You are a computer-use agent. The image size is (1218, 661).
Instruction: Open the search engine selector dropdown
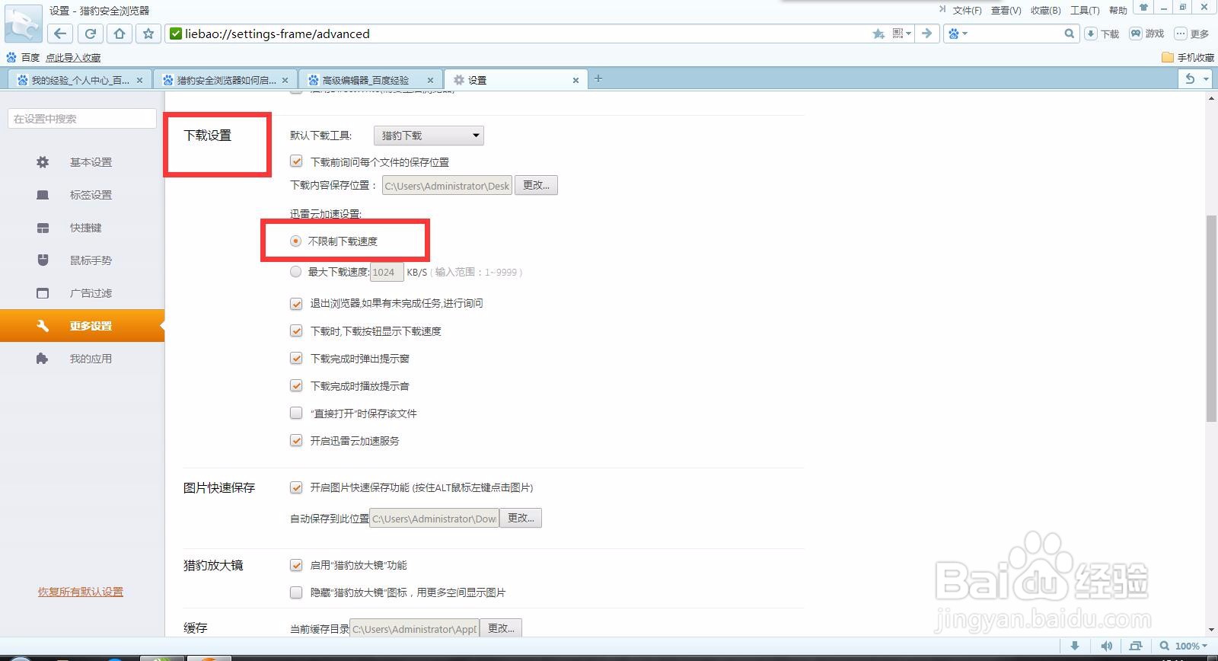(x=956, y=34)
